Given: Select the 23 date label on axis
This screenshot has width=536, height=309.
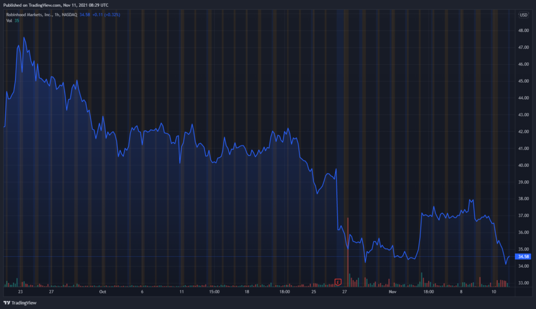Looking at the screenshot, I should click(x=20, y=292).
